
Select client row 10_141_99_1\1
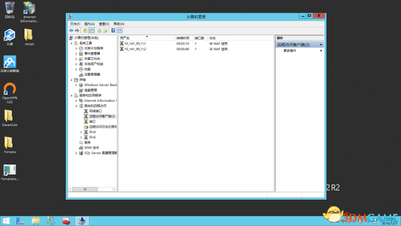174,43
